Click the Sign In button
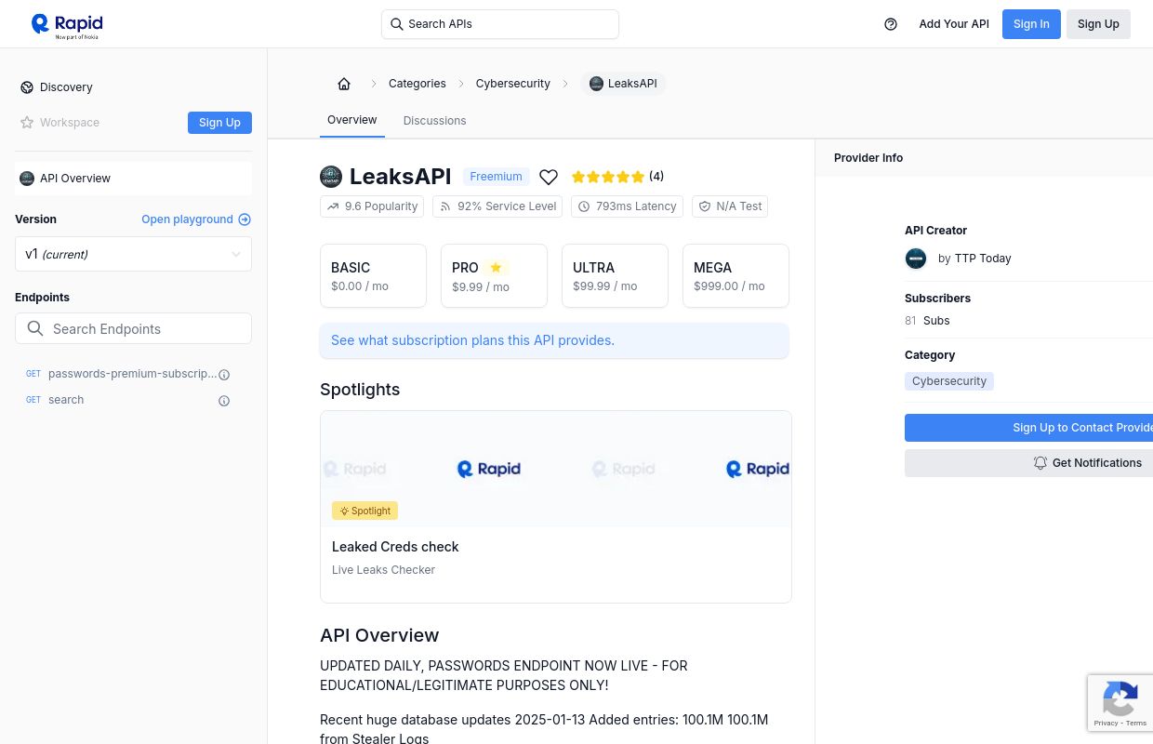This screenshot has height=744, width=1153. coord(1031,24)
